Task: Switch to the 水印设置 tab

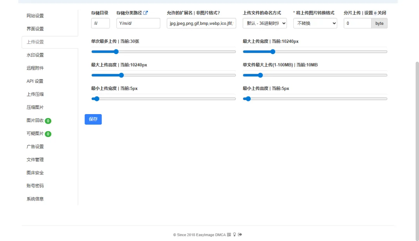Action: click(35, 55)
